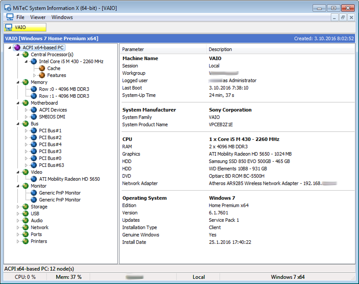Open the Viewer menu
Screen dimensions: 359x284
[x=38, y=17]
